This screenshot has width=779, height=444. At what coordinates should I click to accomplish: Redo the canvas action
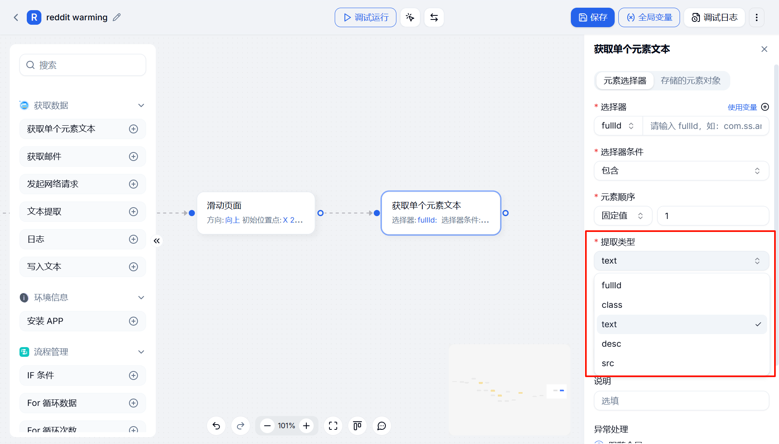pyautogui.click(x=241, y=426)
